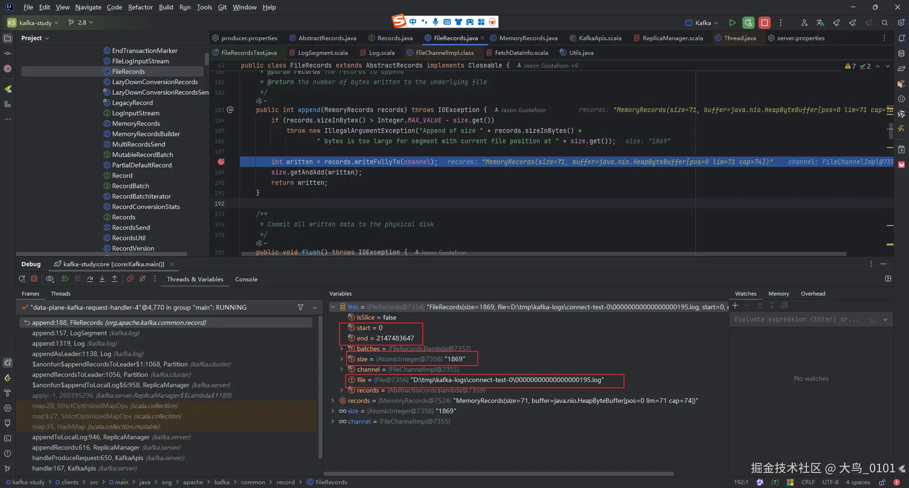Filter the threads list with funnel icon
The height and width of the screenshot is (488, 909).
(x=301, y=307)
